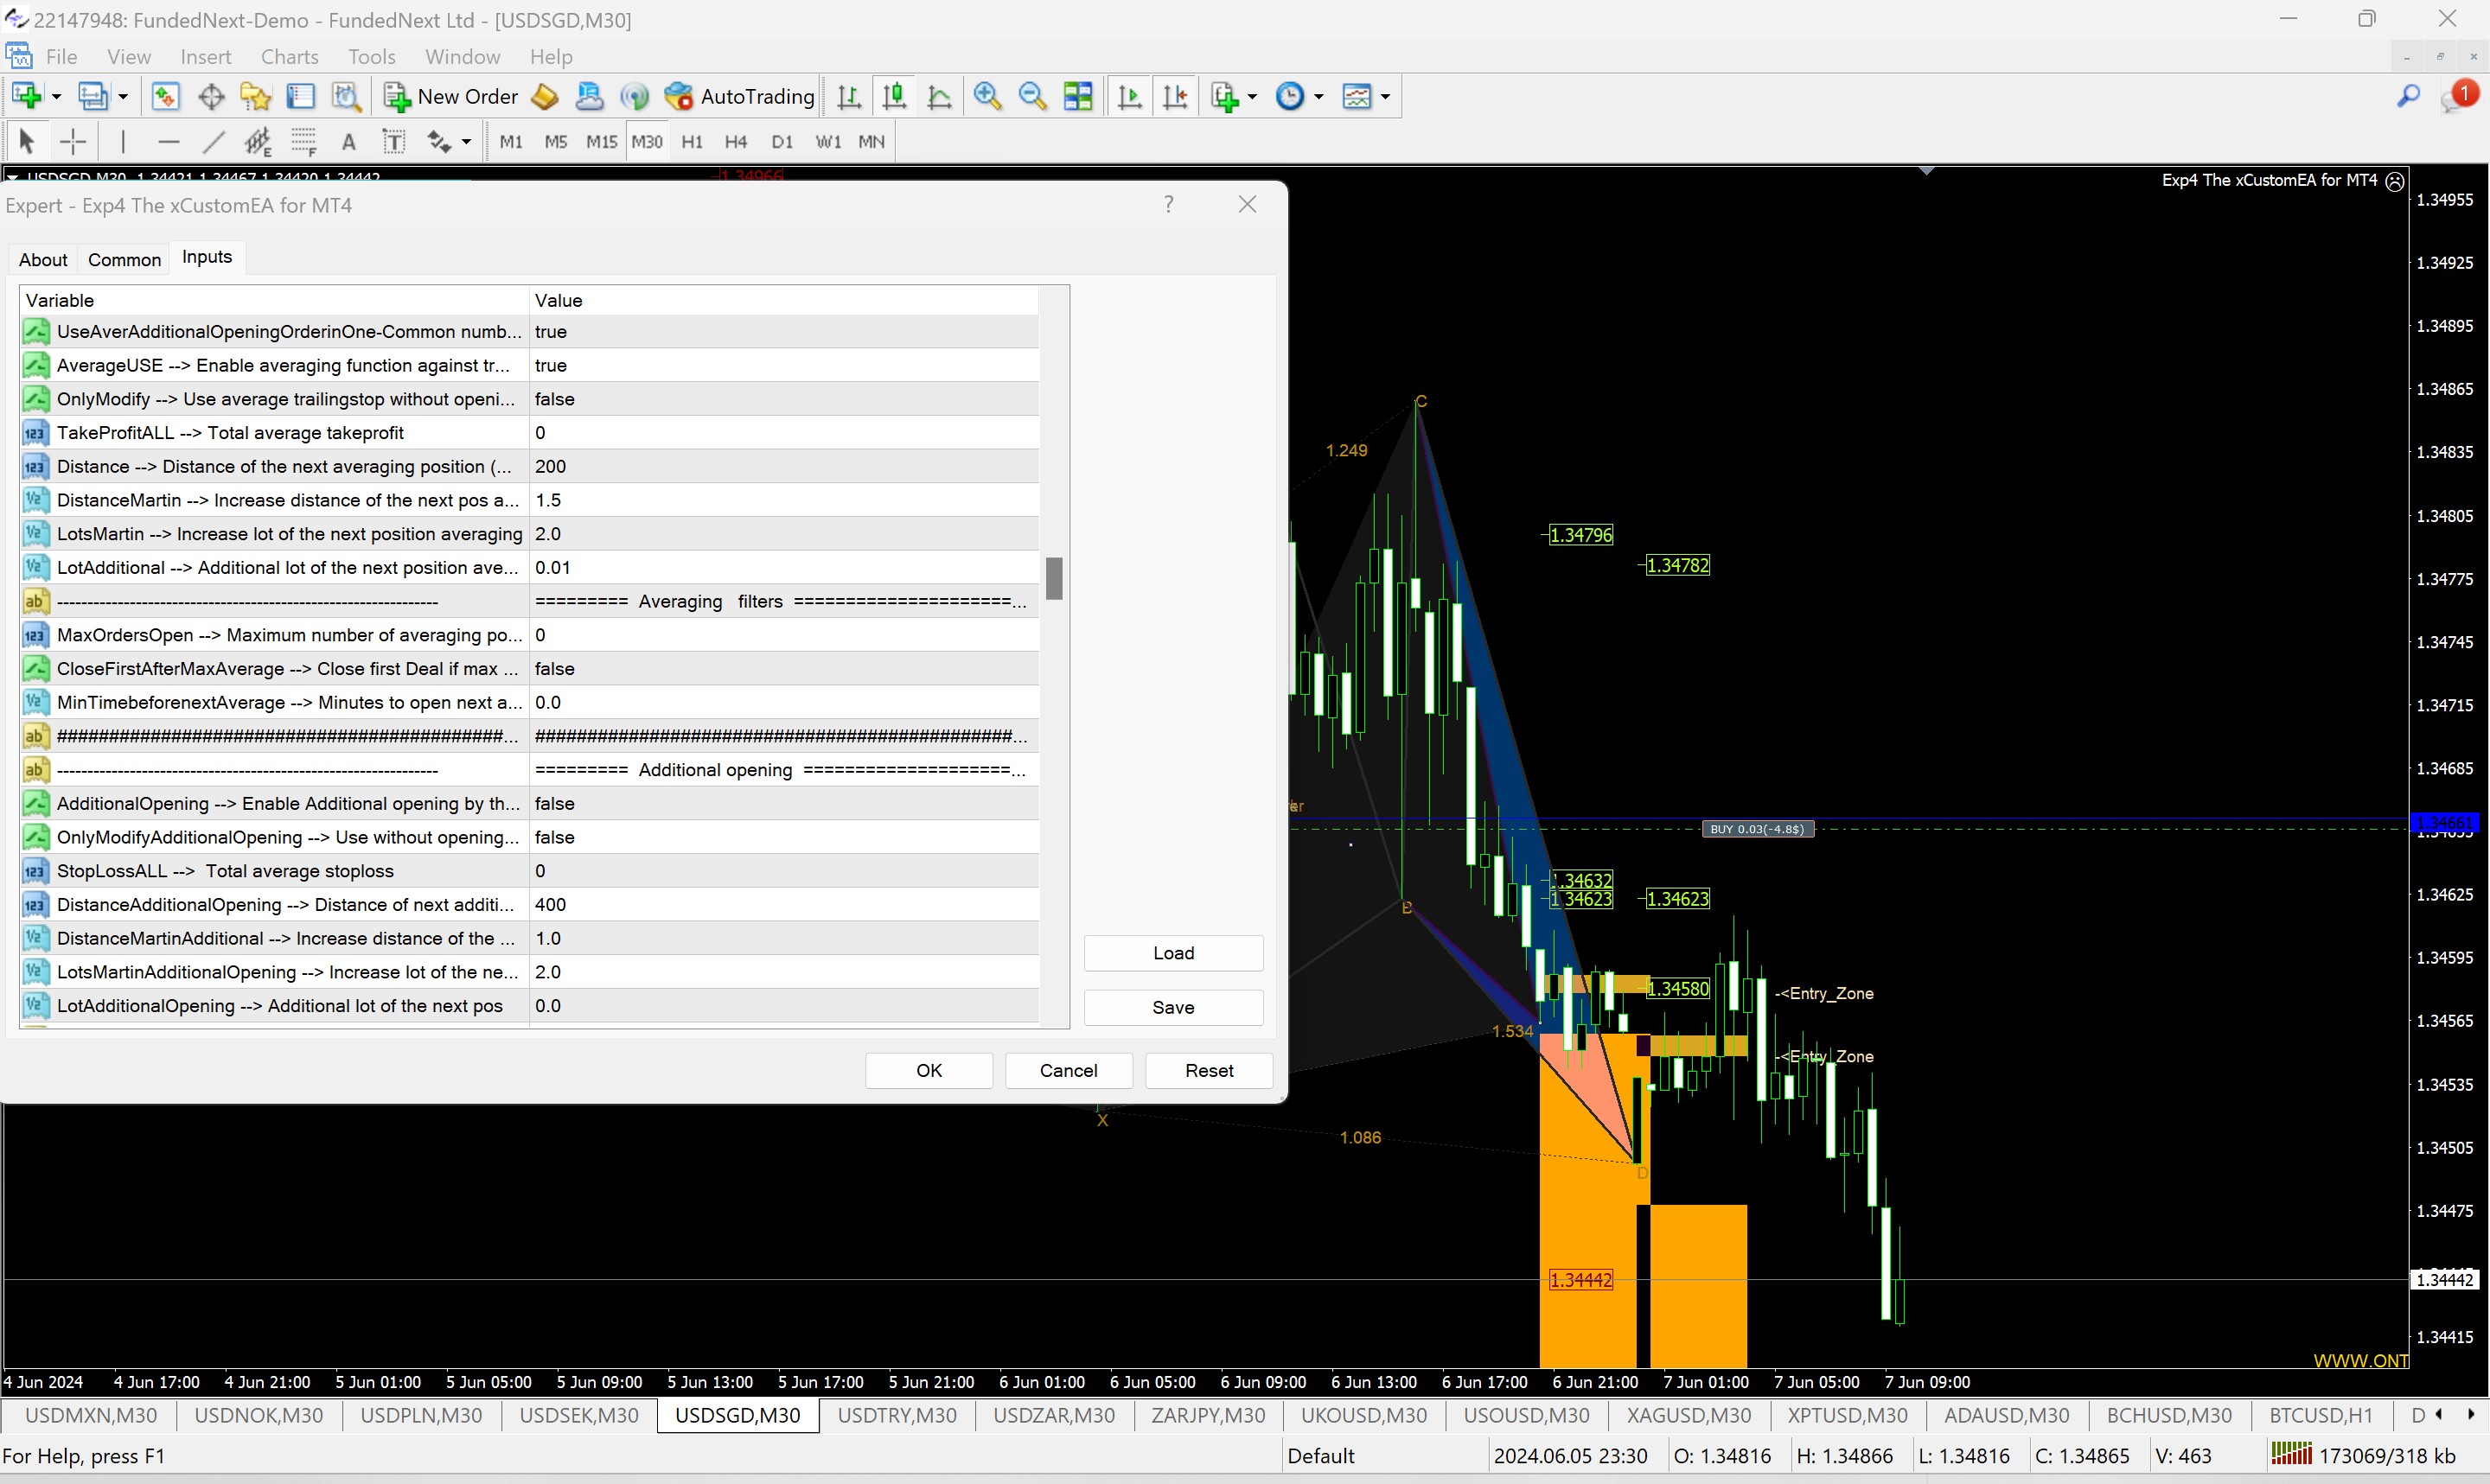
Task: Switch to the Common tab
Action: (x=124, y=260)
